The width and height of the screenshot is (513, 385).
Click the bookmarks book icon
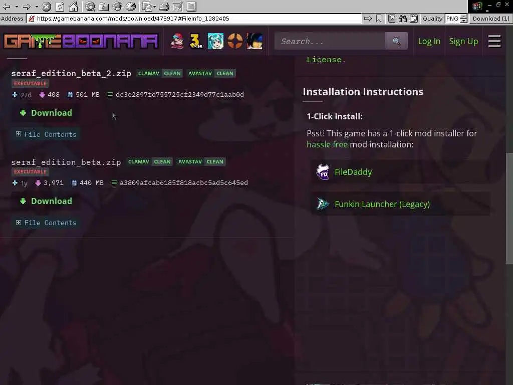pyautogui.click(x=392, y=19)
